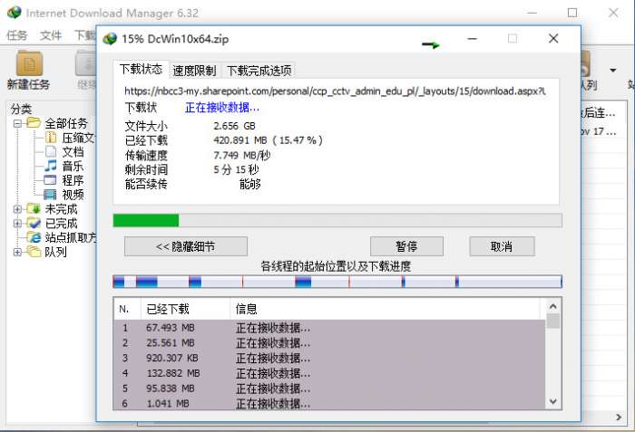Select the 文档 documents category icon
This screenshot has width=635, height=432.
(x=51, y=151)
